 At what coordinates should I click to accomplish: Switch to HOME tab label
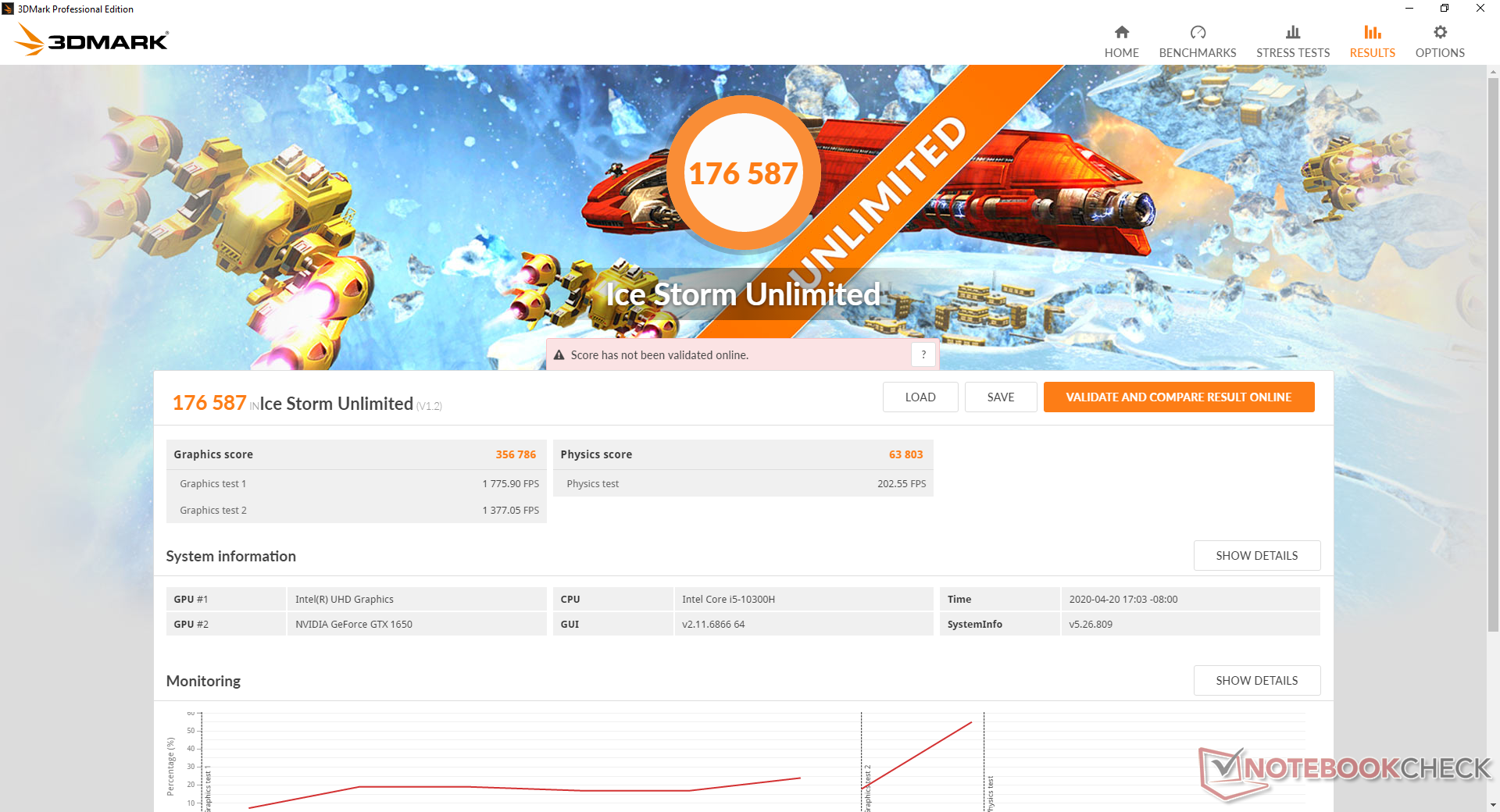1122,53
